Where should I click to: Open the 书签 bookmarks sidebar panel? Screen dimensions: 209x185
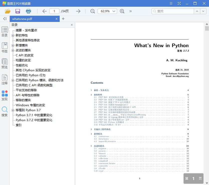5,48
